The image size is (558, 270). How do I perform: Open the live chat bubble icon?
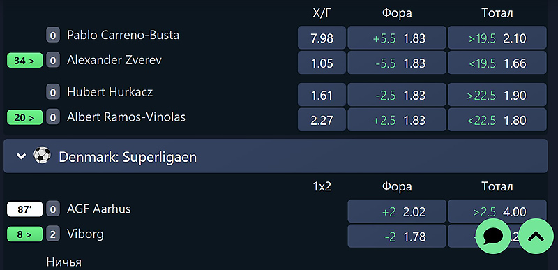493,237
